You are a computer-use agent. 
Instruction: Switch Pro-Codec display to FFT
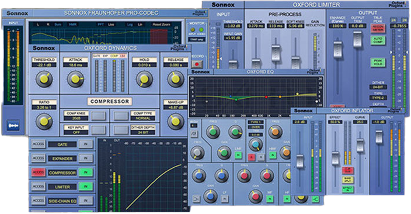[101, 25]
